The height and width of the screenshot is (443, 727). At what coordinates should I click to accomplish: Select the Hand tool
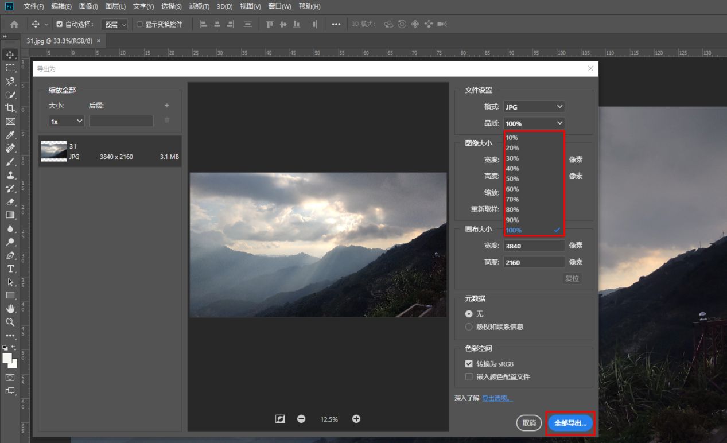coord(10,309)
